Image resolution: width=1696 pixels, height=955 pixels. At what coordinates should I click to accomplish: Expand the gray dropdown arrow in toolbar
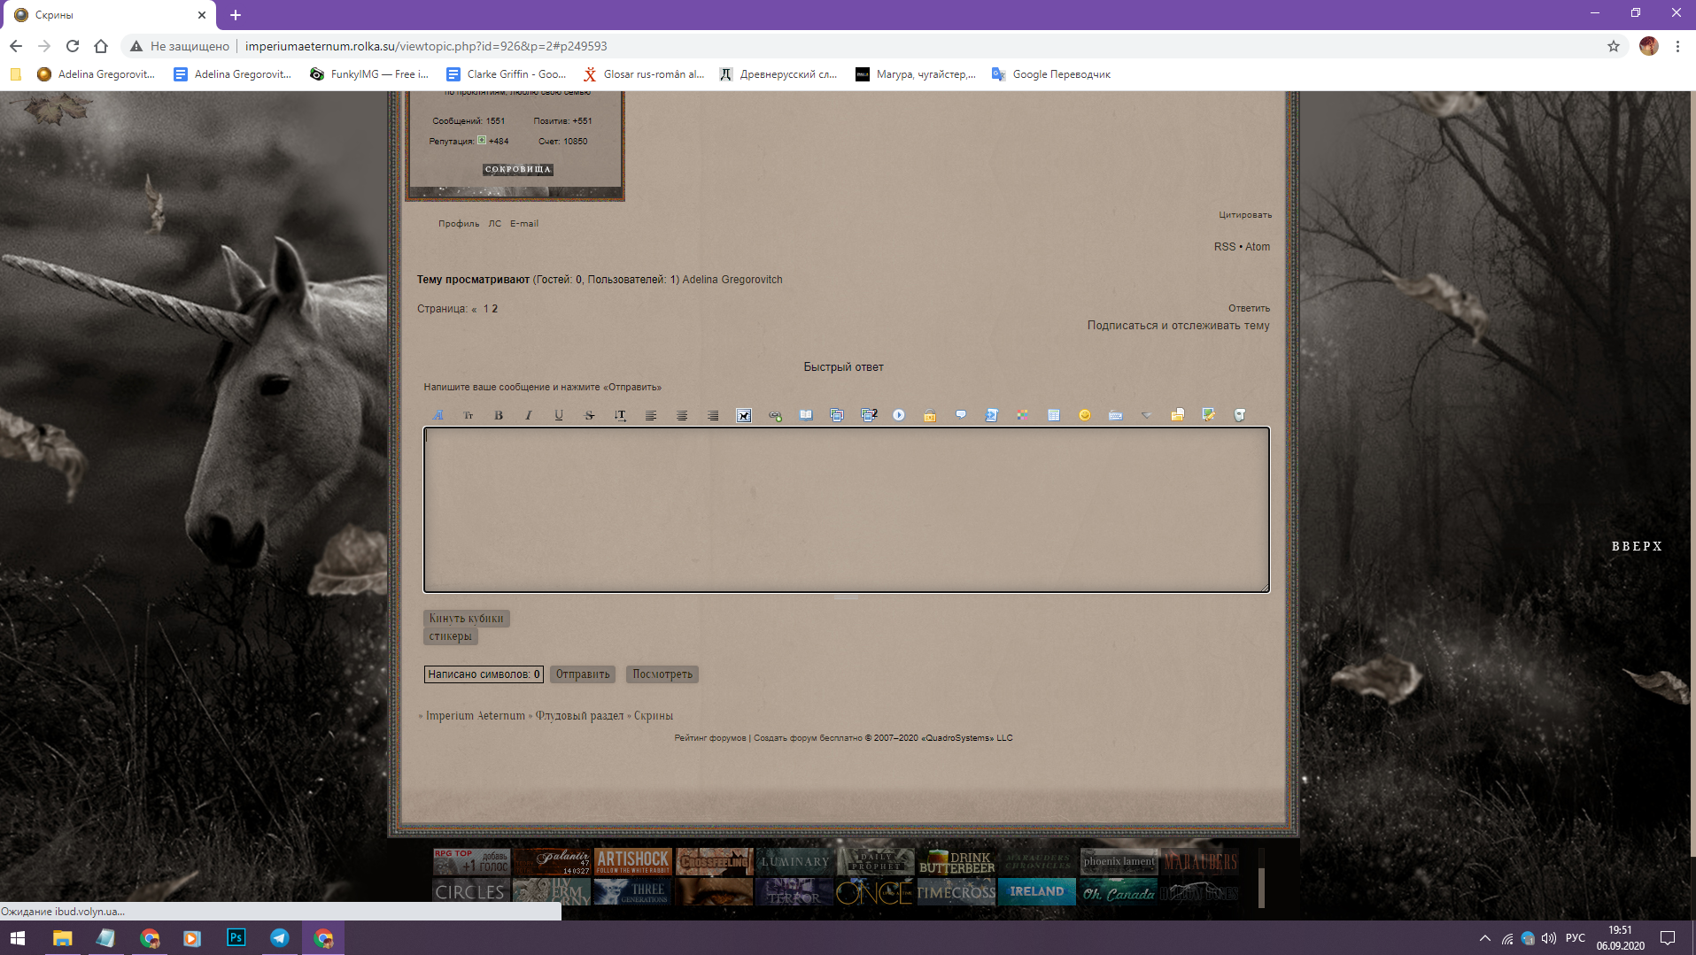(1147, 415)
